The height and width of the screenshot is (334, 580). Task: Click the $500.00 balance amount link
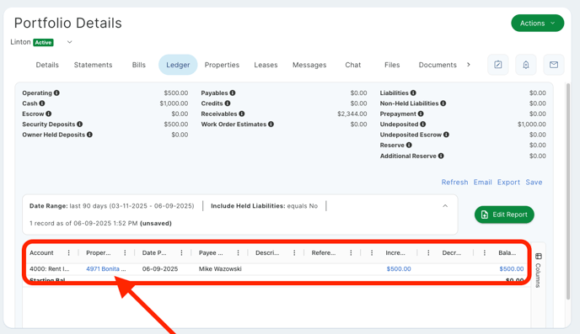click(x=512, y=268)
